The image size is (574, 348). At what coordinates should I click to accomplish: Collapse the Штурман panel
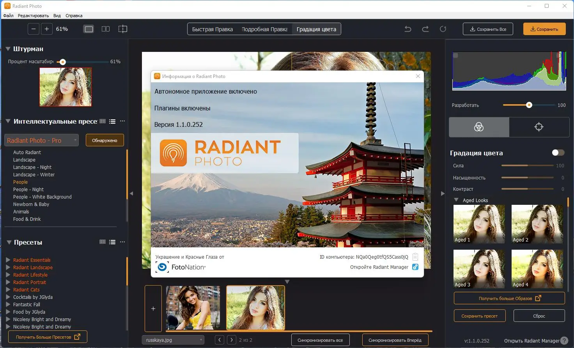tap(7, 48)
